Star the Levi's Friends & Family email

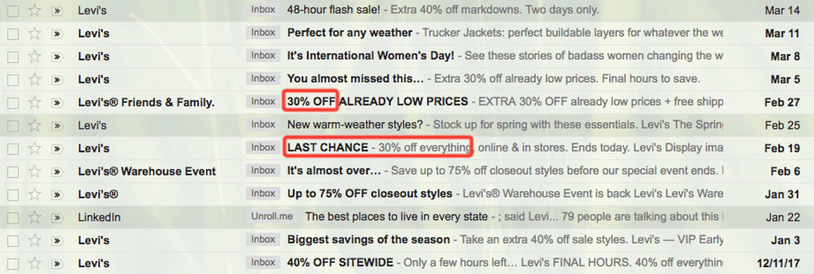(x=34, y=102)
